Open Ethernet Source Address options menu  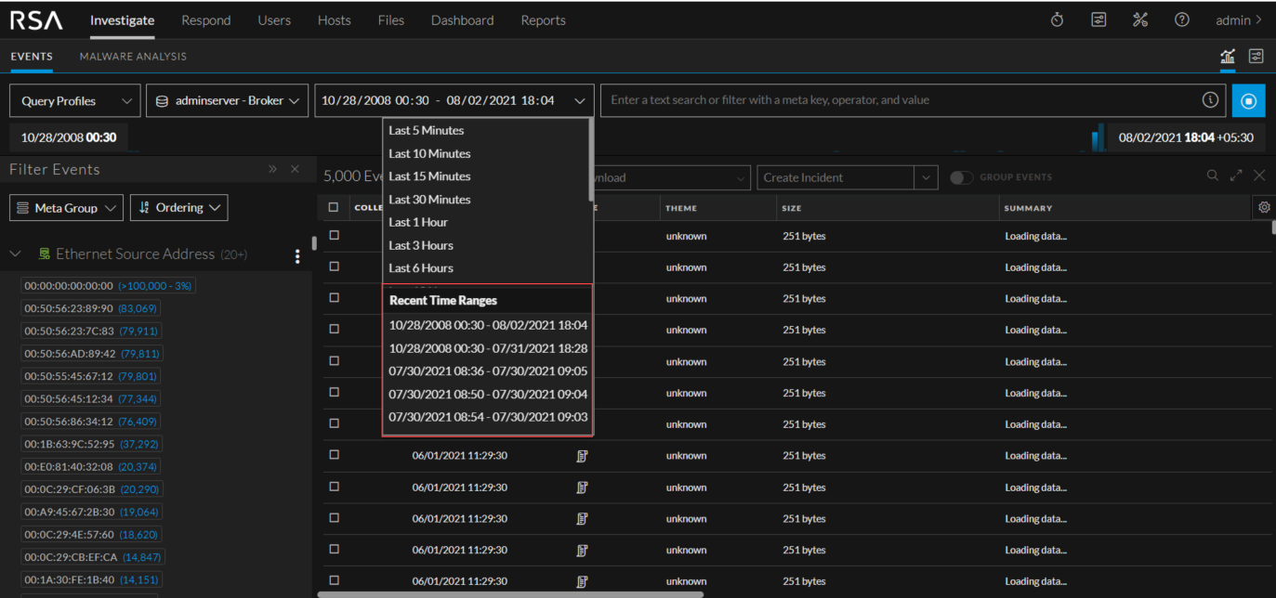pyautogui.click(x=297, y=255)
